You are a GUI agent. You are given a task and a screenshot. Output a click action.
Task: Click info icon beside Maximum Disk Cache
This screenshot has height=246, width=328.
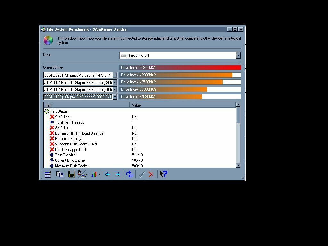coord(52,166)
